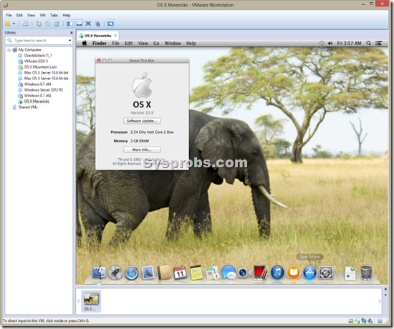Open the library search filter dropdown

coord(70,40)
